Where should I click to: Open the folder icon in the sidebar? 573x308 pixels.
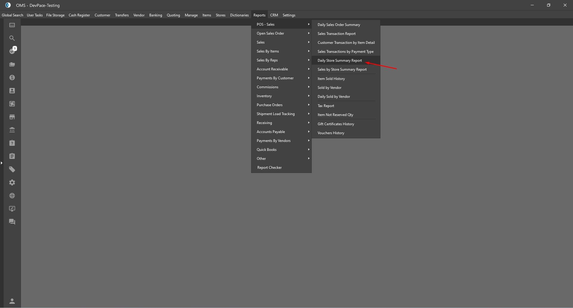tap(12, 64)
